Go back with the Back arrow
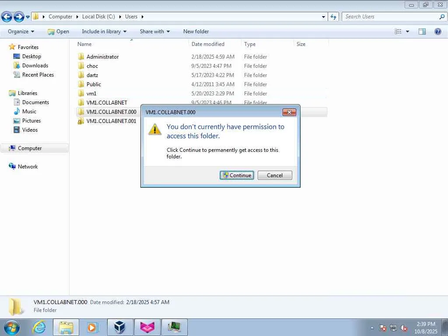This screenshot has width=448, height=336. click(7, 17)
